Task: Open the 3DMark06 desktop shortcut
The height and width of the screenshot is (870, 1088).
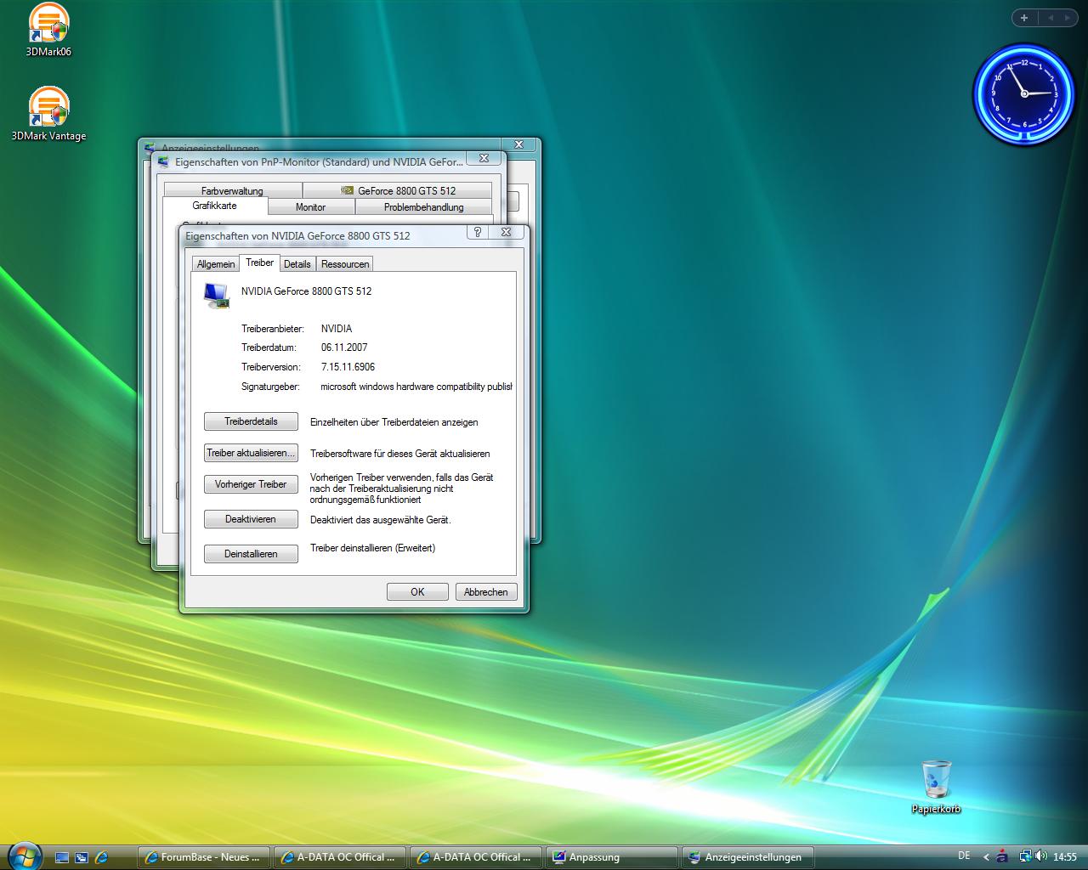Action: tap(48, 25)
